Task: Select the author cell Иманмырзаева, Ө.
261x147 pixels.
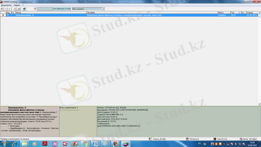Action: point(51,15)
